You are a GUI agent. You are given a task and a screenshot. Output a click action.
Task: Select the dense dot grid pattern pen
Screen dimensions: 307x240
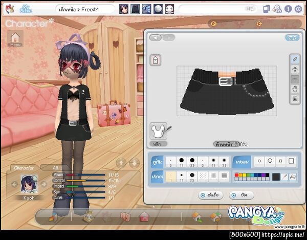point(213,177)
